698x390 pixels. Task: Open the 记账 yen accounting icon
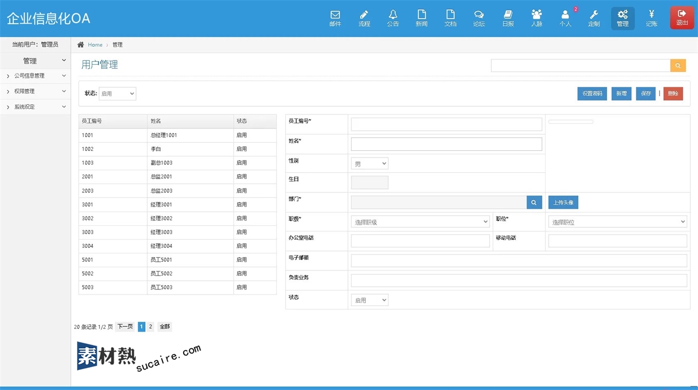point(651,18)
